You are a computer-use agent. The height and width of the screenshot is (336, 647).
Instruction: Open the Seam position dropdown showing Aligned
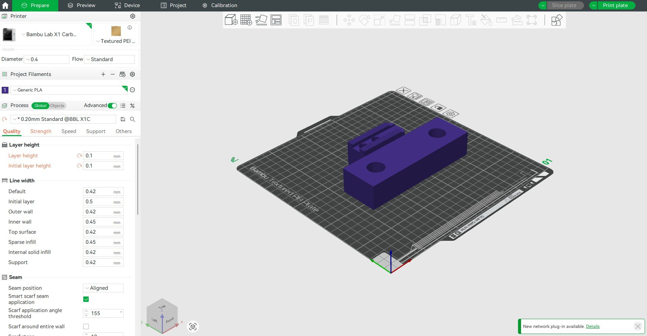[x=103, y=288]
